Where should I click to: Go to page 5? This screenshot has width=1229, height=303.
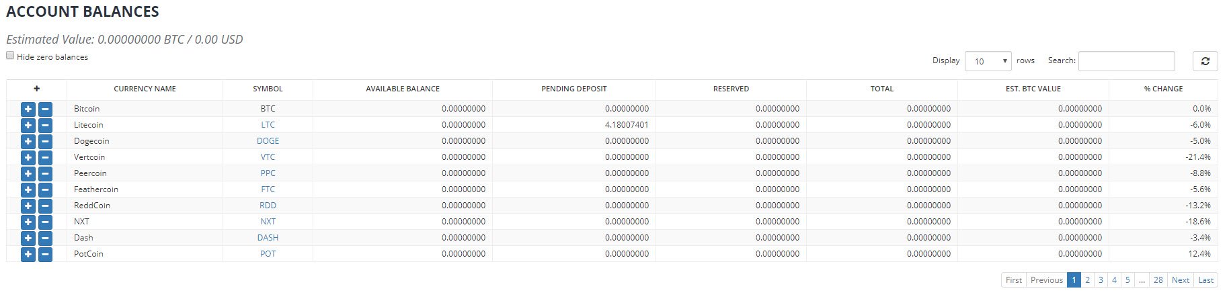coord(1127,280)
